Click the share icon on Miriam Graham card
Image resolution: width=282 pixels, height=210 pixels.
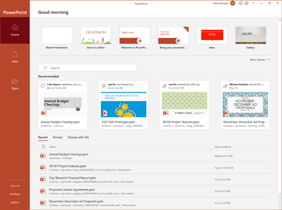tap(225, 86)
